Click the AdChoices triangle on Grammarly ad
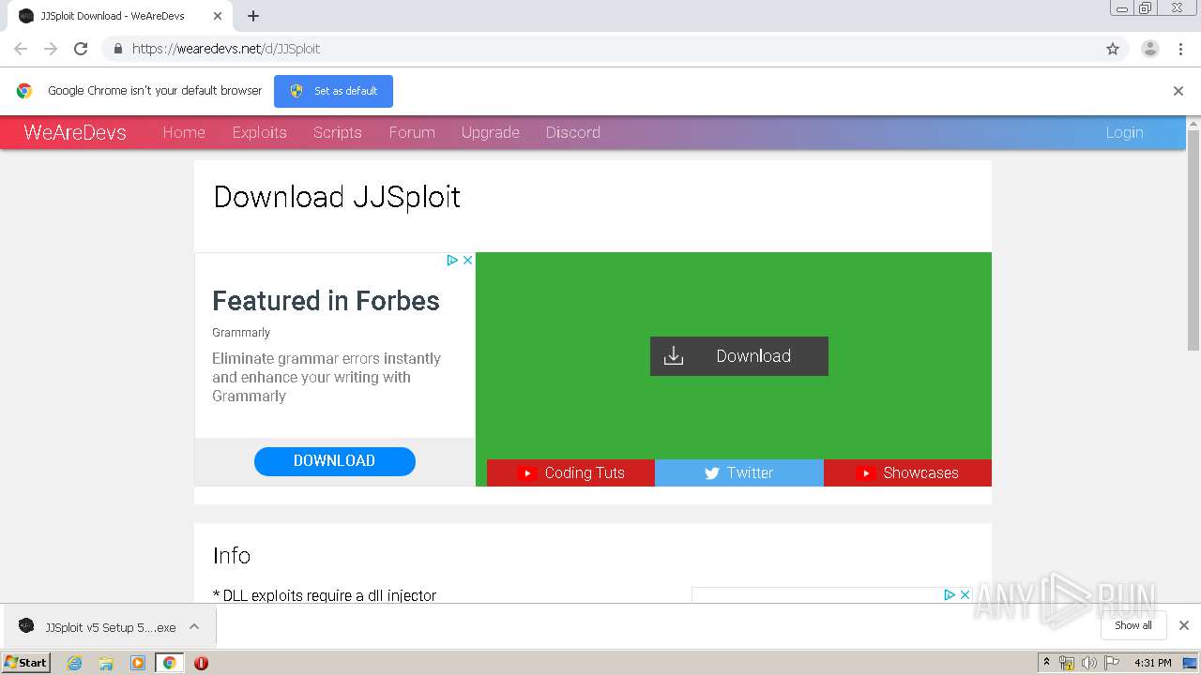Image resolution: width=1201 pixels, height=675 pixels. 452,260
